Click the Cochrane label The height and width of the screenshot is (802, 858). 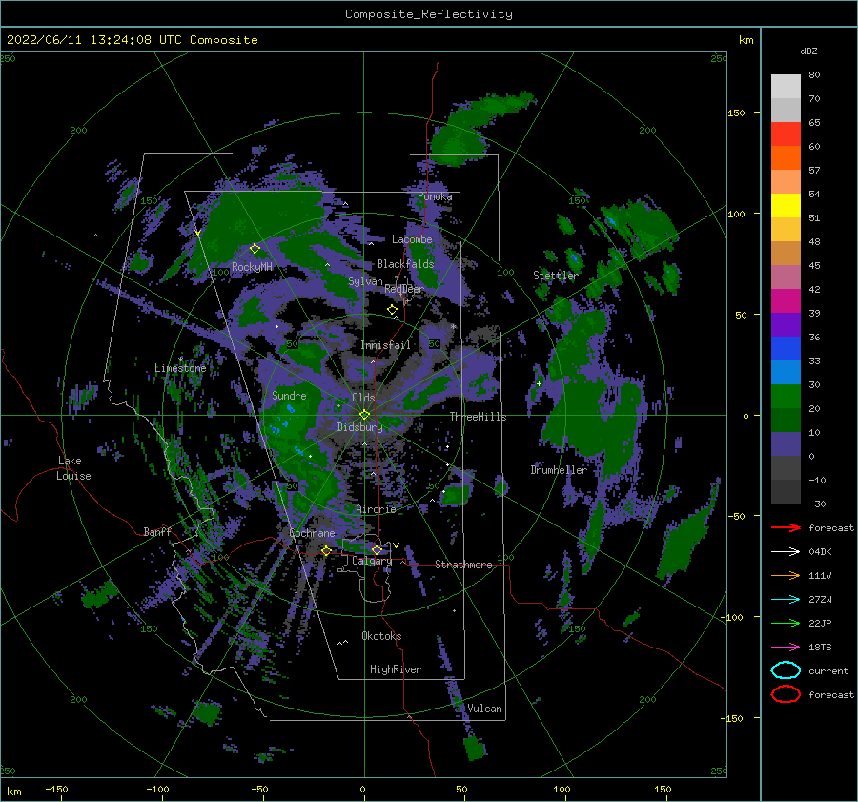point(312,533)
